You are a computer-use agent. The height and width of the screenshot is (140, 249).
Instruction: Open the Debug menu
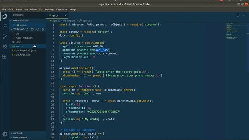click(x=49, y=9)
